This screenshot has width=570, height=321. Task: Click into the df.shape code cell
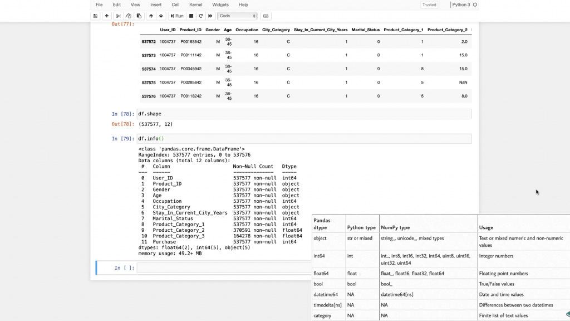coord(304,114)
